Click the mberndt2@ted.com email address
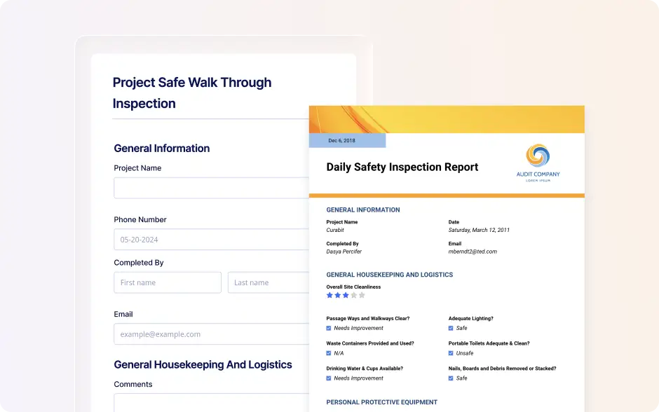This screenshot has height=412, width=659. pos(473,252)
